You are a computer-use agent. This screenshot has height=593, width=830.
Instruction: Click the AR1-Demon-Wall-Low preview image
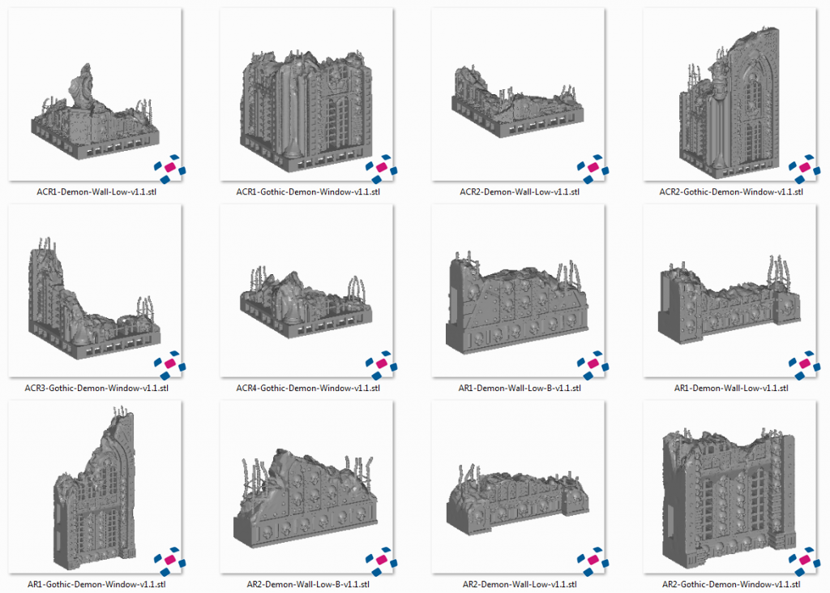click(727, 292)
